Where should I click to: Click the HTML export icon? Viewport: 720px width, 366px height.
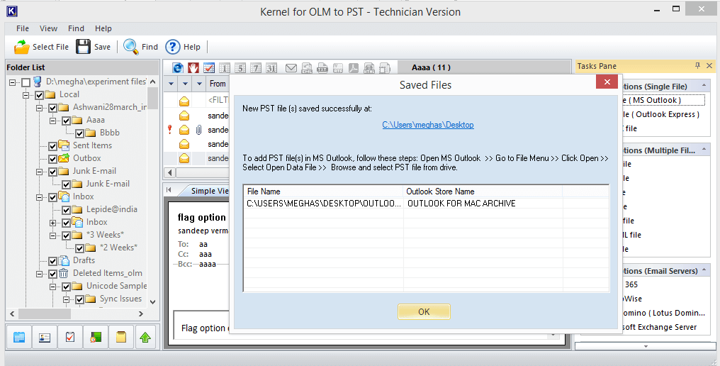pos(369,68)
